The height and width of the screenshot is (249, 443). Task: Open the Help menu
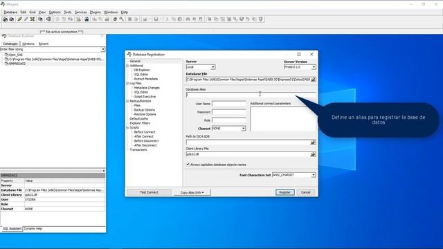tap(125, 12)
